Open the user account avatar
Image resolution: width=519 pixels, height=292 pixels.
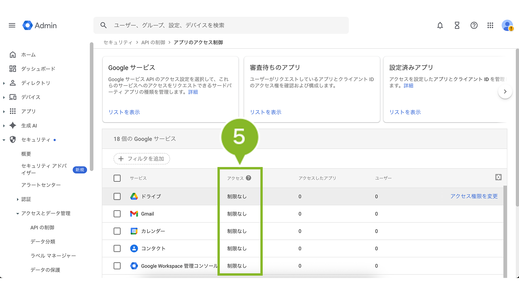click(x=507, y=25)
